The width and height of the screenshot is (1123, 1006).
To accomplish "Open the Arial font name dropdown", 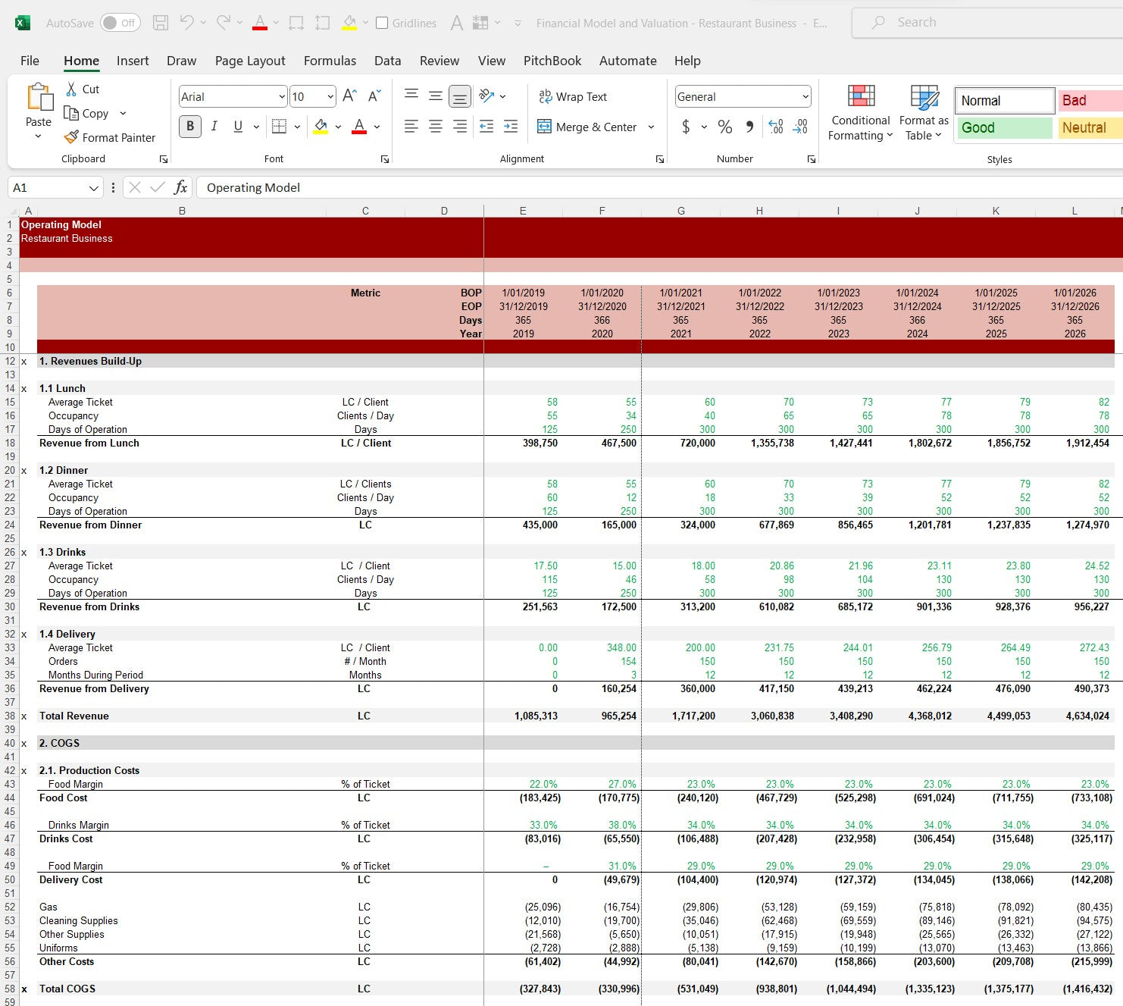I will coord(282,96).
